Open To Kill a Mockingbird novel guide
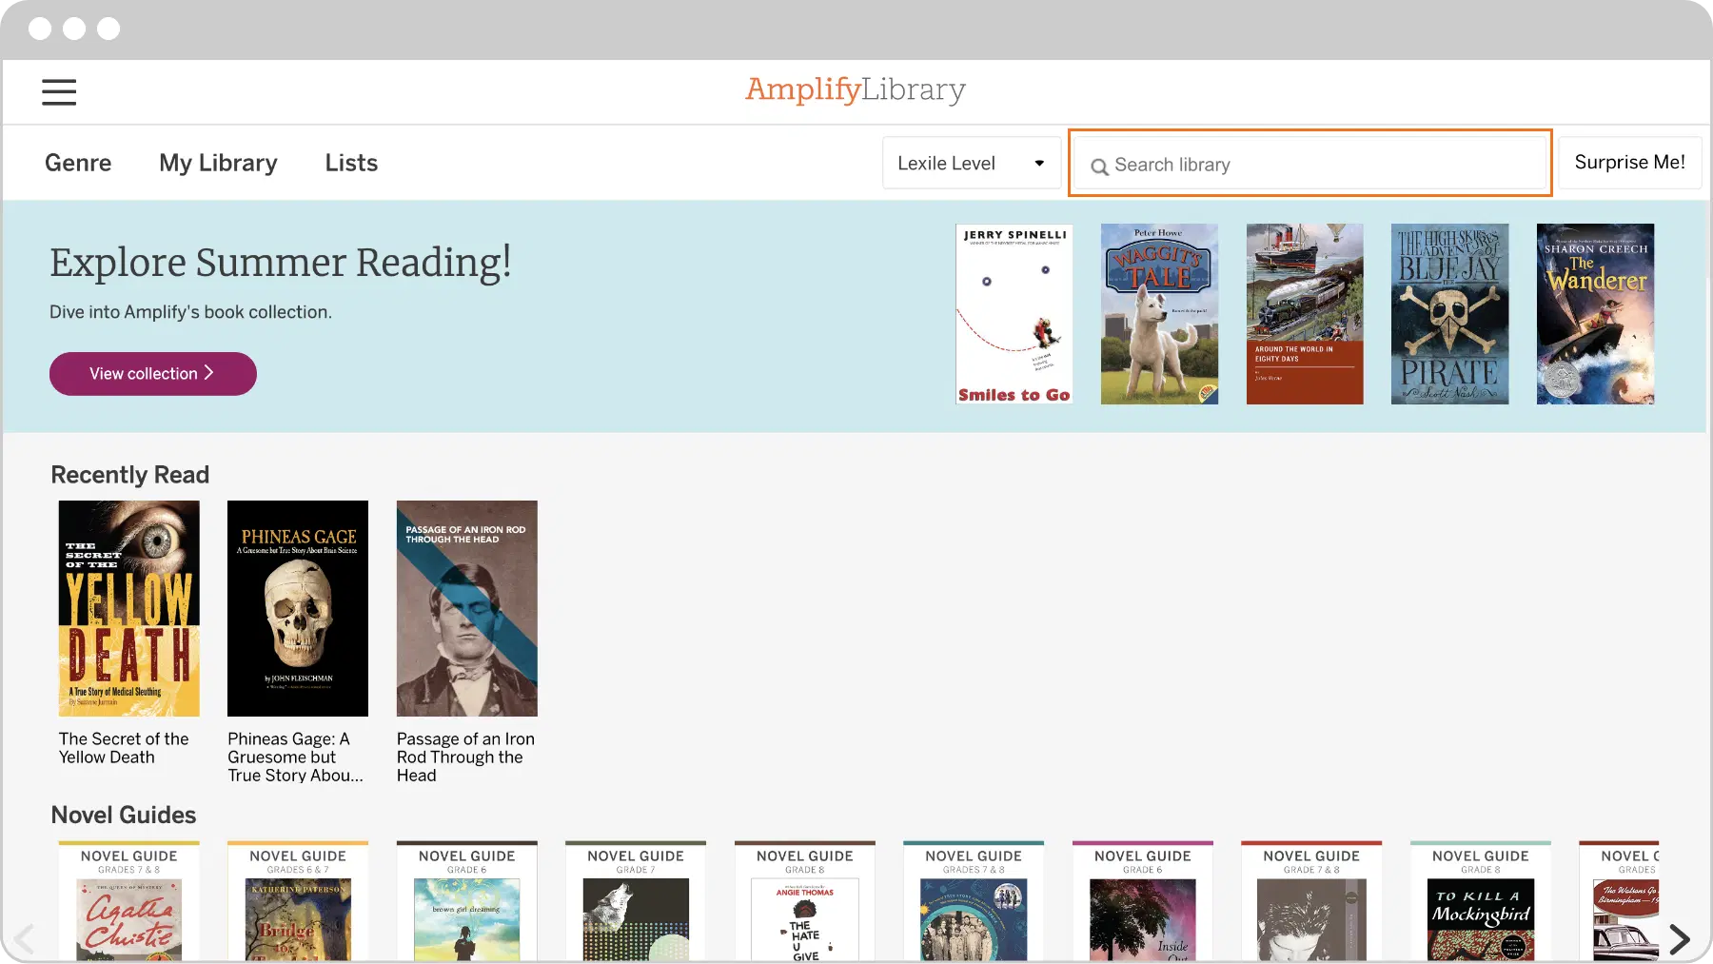Viewport: 1713px width, 964px height. [x=1481, y=901]
